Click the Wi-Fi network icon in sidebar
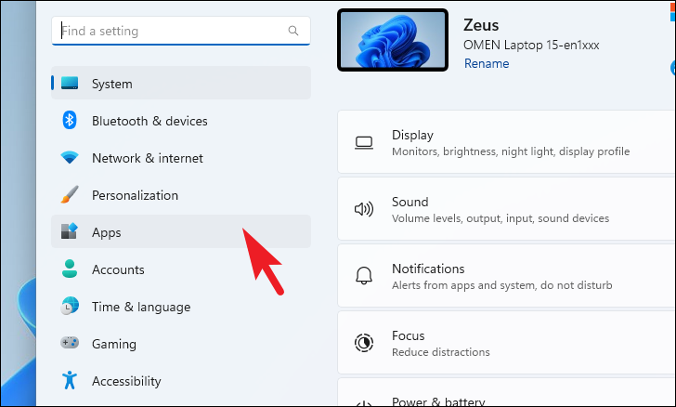This screenshot has height=407, width=676. pos(70,158)
